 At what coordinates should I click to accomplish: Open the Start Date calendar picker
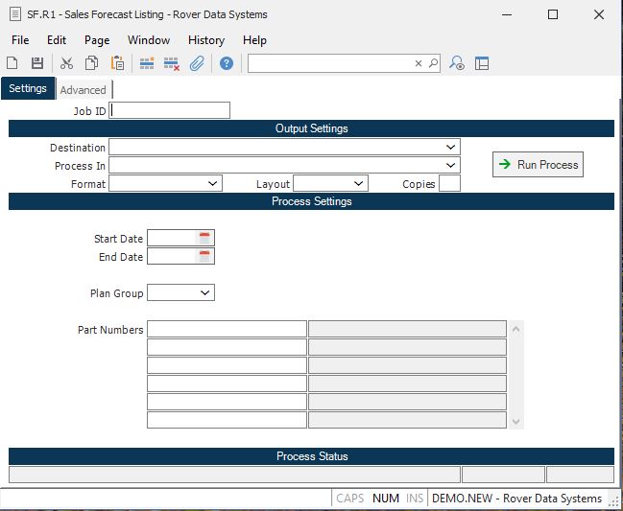[x=204, y=238]
